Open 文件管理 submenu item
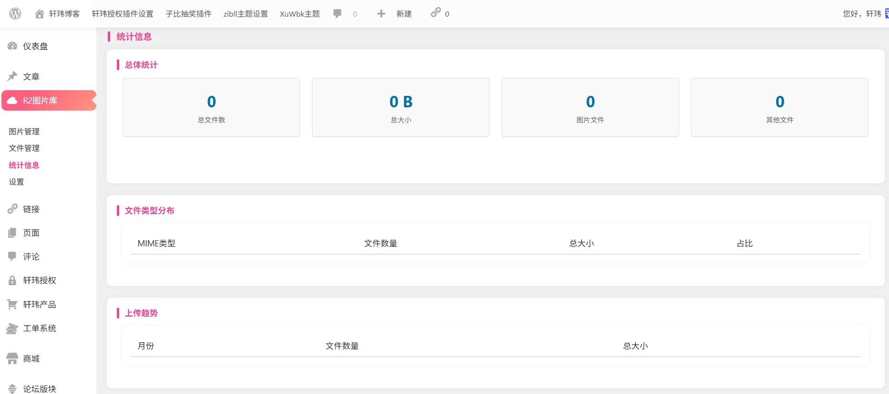Viewport: 889px width, 394px height. [x=24, y=148]
